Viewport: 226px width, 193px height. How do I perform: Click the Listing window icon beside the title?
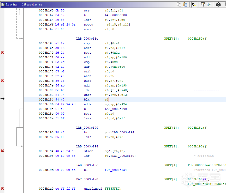click(x=3, y=4)
